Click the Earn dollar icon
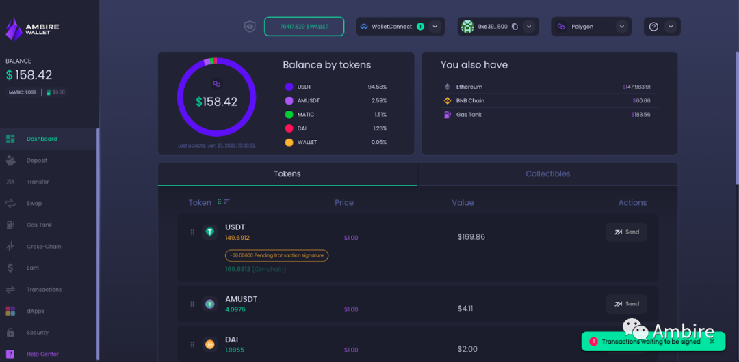This screenshot has width=739, height=362. click(10, 268)
